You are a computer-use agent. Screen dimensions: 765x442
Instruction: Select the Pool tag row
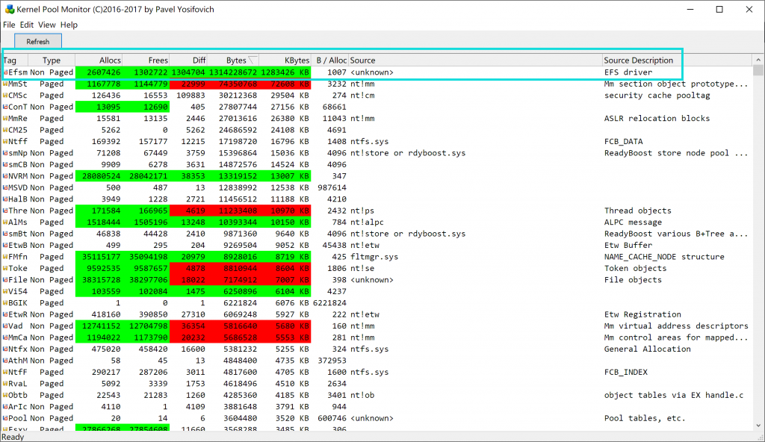pyautogui.click(x=377, y=419)
